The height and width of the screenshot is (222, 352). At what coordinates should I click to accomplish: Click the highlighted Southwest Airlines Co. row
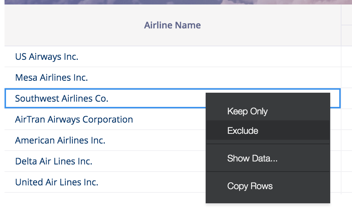(x=62, y=99)
